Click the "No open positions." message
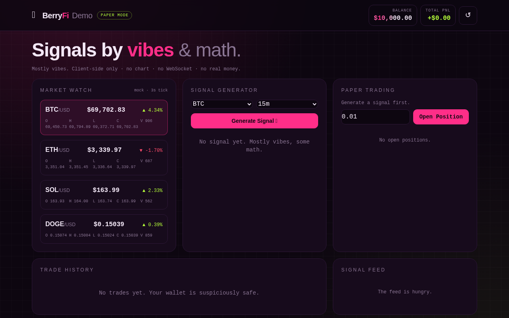 pos(405,140)
